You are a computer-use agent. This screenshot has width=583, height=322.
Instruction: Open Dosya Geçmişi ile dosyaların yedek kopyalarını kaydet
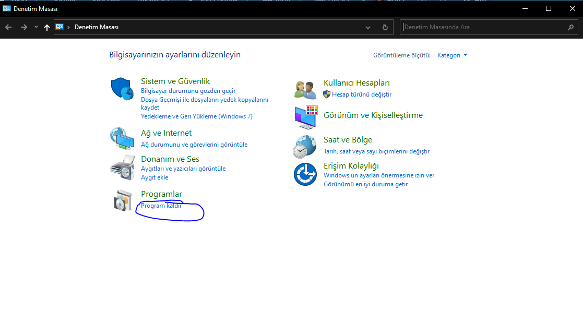(x=205, y=103)
